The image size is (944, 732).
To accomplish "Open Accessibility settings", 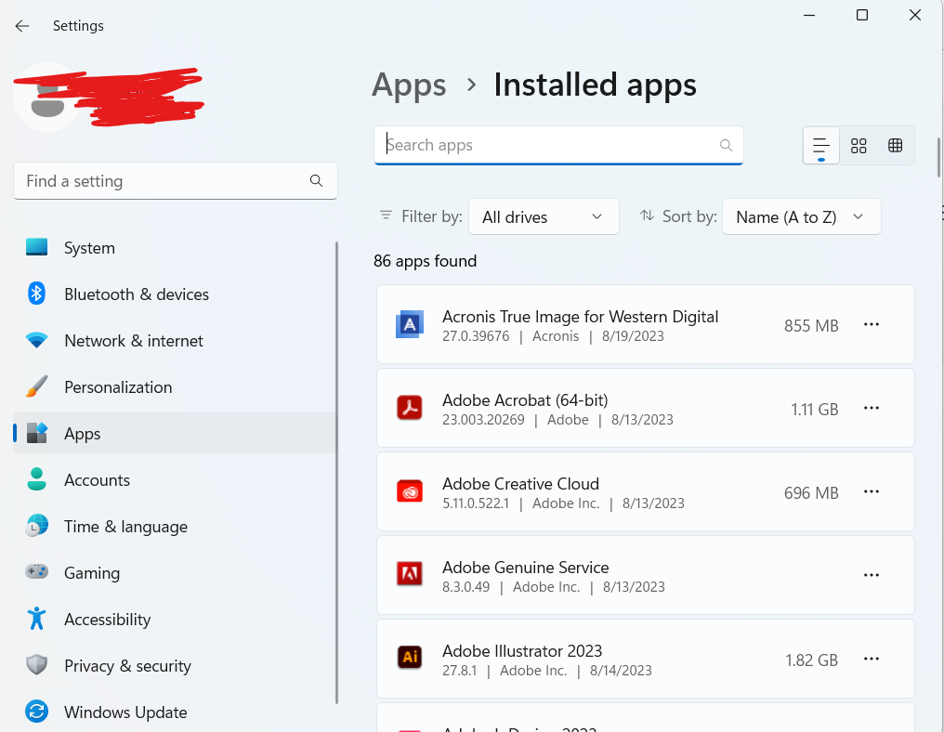I will tap(175, 619).
